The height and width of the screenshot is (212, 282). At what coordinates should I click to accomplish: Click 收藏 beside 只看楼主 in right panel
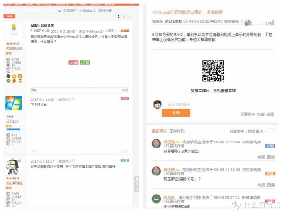pyautogui.click(x=261, y=114)
